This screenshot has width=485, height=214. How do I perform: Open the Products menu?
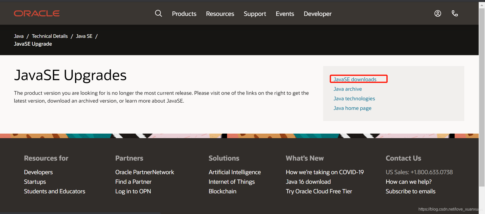click(184, 14)
